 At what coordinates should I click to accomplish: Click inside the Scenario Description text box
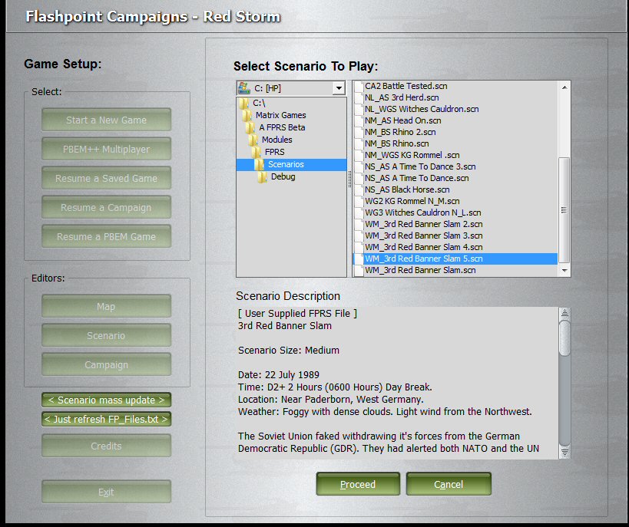[x=397, y=383]
